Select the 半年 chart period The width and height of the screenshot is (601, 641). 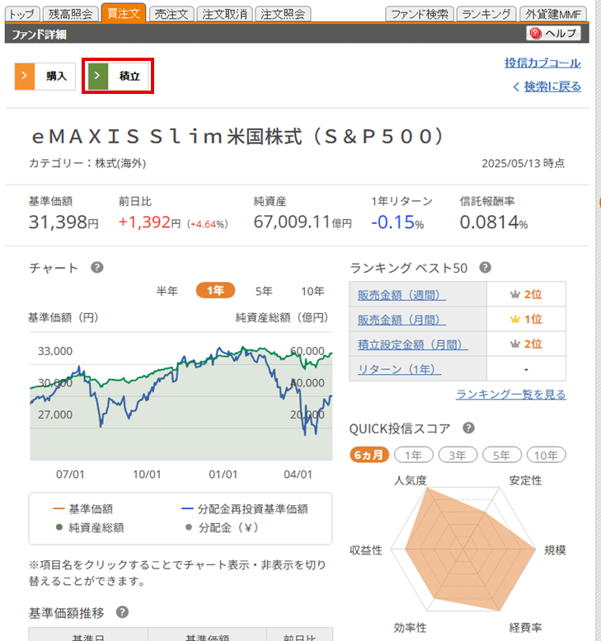point(167,291)
